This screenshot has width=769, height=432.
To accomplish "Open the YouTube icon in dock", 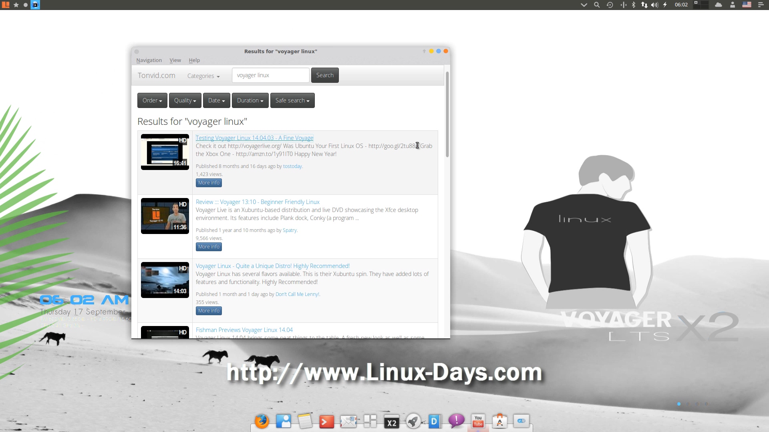I will click(478, 421).
